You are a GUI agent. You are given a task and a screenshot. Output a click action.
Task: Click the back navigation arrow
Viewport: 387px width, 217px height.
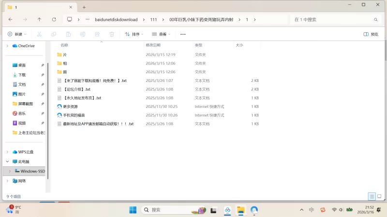tap(11, 20)
